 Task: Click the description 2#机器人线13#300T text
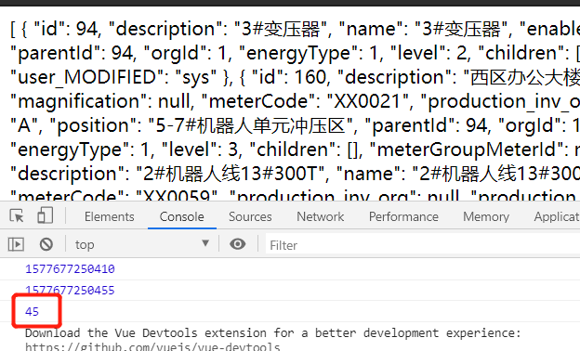click(169, 174)
